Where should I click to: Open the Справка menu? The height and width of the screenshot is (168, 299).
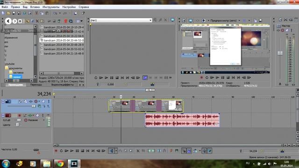[x=84, y=7]
